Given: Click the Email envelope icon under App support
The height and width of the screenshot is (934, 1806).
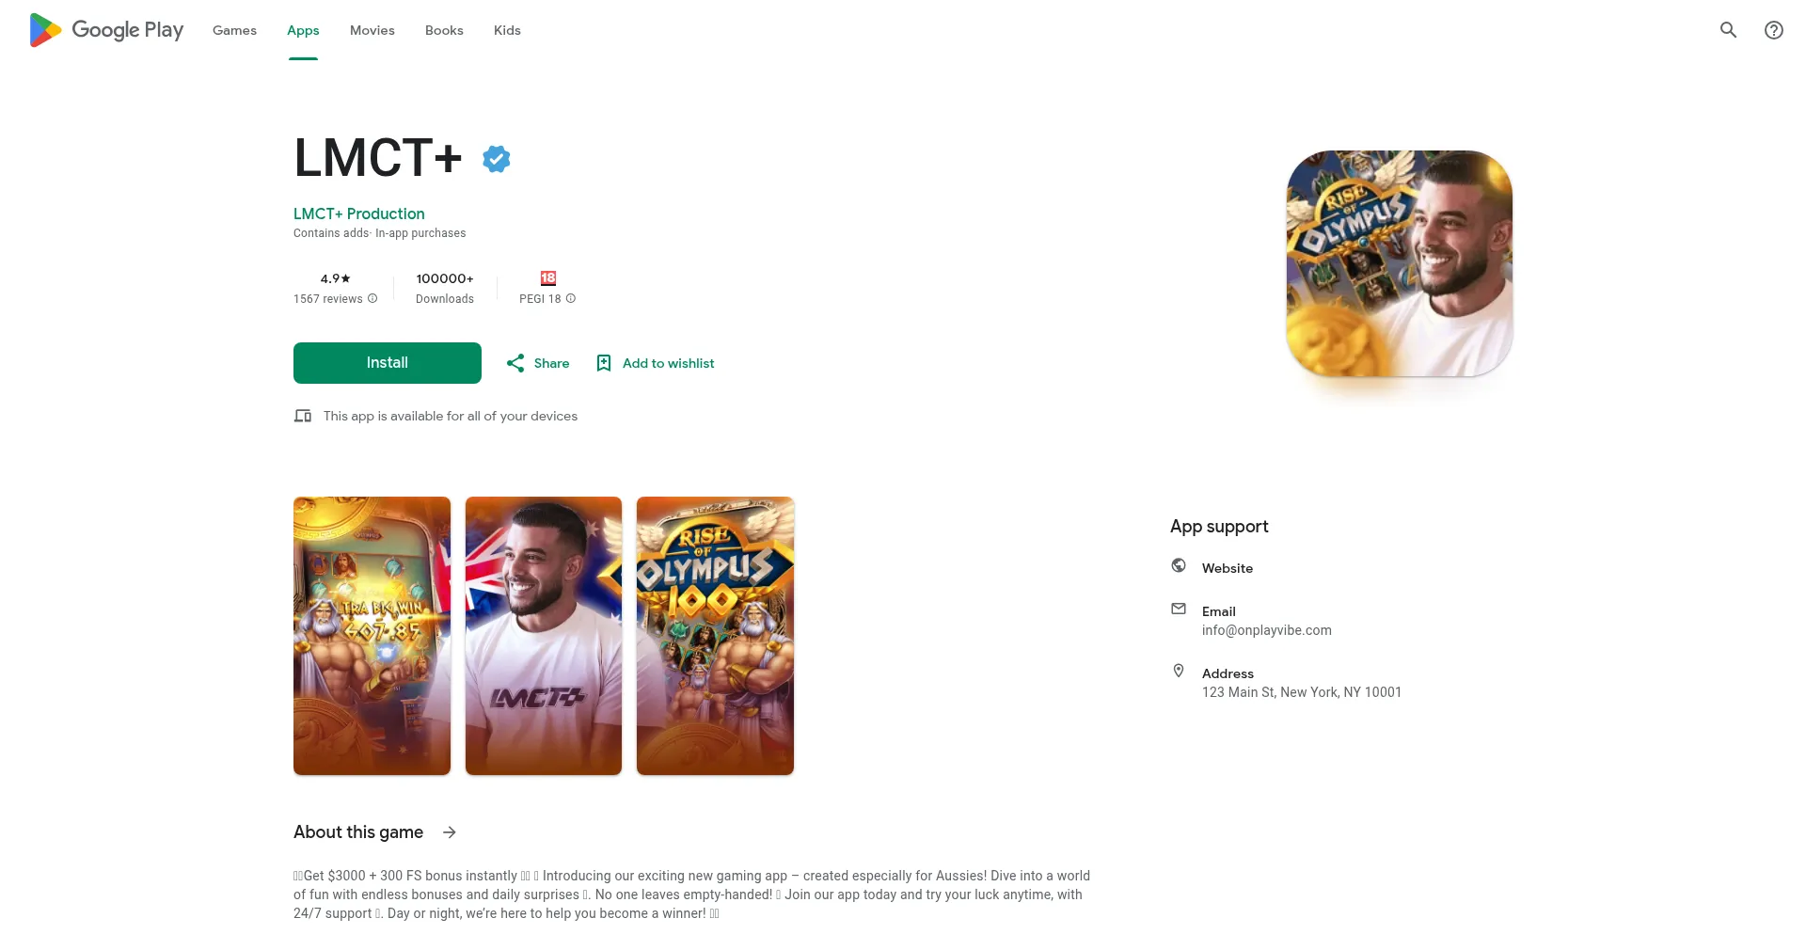Looking at the screenshot, I should pyautogui.click(x=1179, y=609).
